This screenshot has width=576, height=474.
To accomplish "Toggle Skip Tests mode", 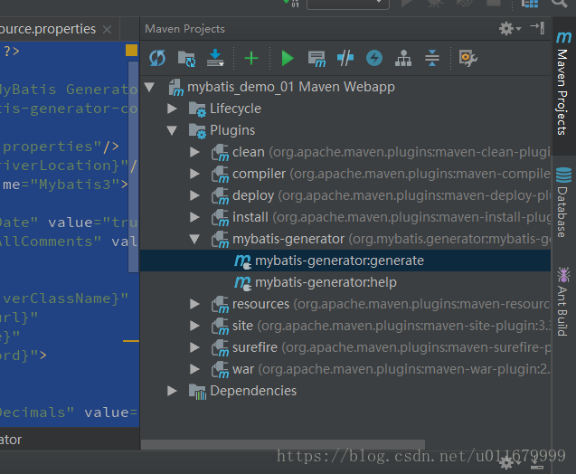I will 345,58.
